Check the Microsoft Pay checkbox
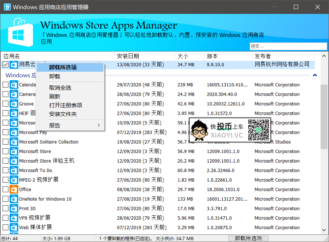 [x=6, y=133]
